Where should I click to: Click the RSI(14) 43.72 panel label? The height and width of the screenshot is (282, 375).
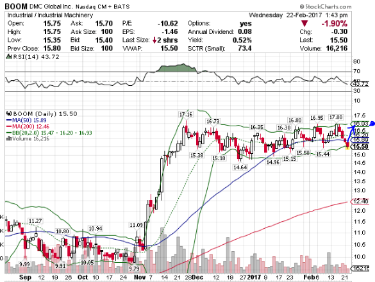(x=36, y=56)
